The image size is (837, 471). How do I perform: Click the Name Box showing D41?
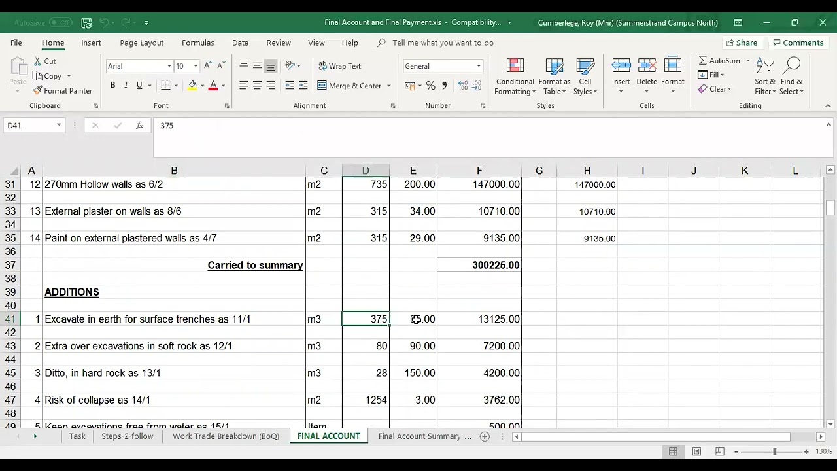(34, 125)
